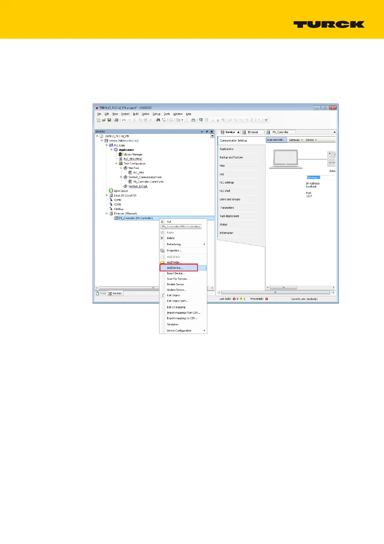The image size is (384, 544).
Task: Click the Precompile red status icon
Action: click(x=267, y=299)
